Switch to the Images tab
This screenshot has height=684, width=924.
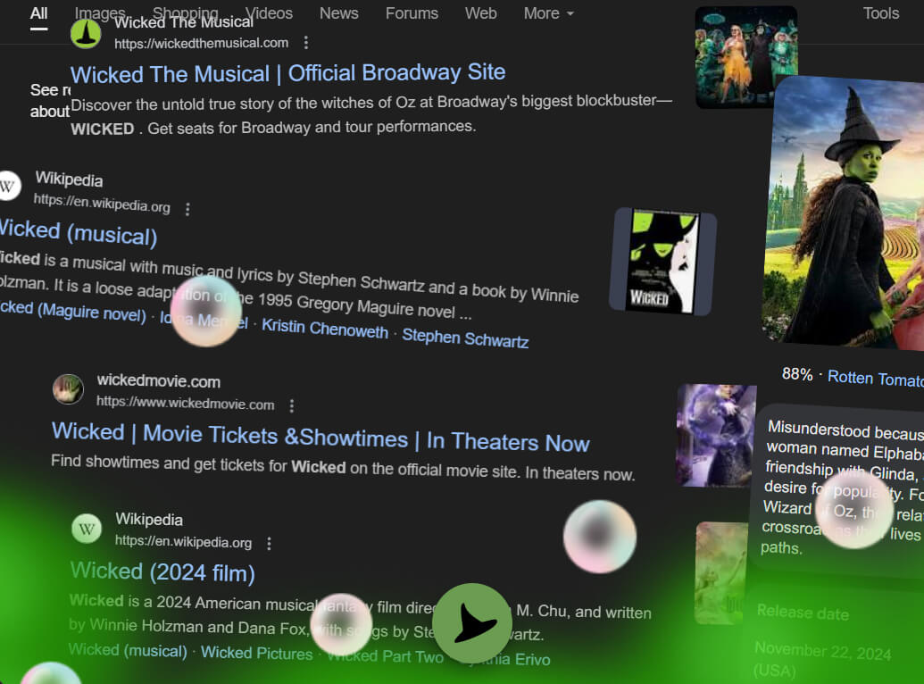coord(99,13)
